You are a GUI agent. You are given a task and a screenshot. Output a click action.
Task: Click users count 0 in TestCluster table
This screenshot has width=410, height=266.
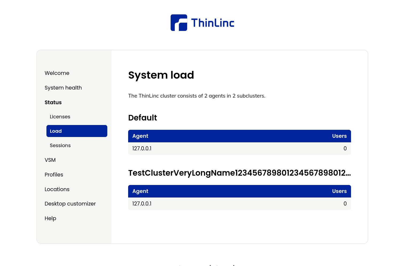click(x=345, y=204)
